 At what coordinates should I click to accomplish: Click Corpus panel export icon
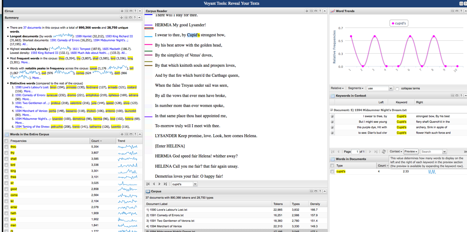tap(311, 191)
